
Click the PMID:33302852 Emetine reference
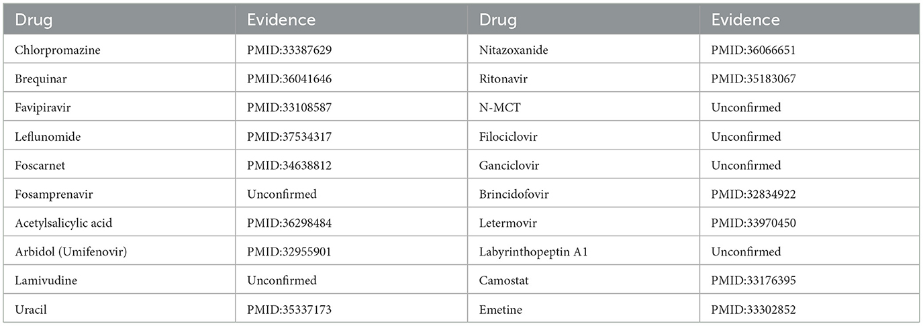(x=755, y=310)
